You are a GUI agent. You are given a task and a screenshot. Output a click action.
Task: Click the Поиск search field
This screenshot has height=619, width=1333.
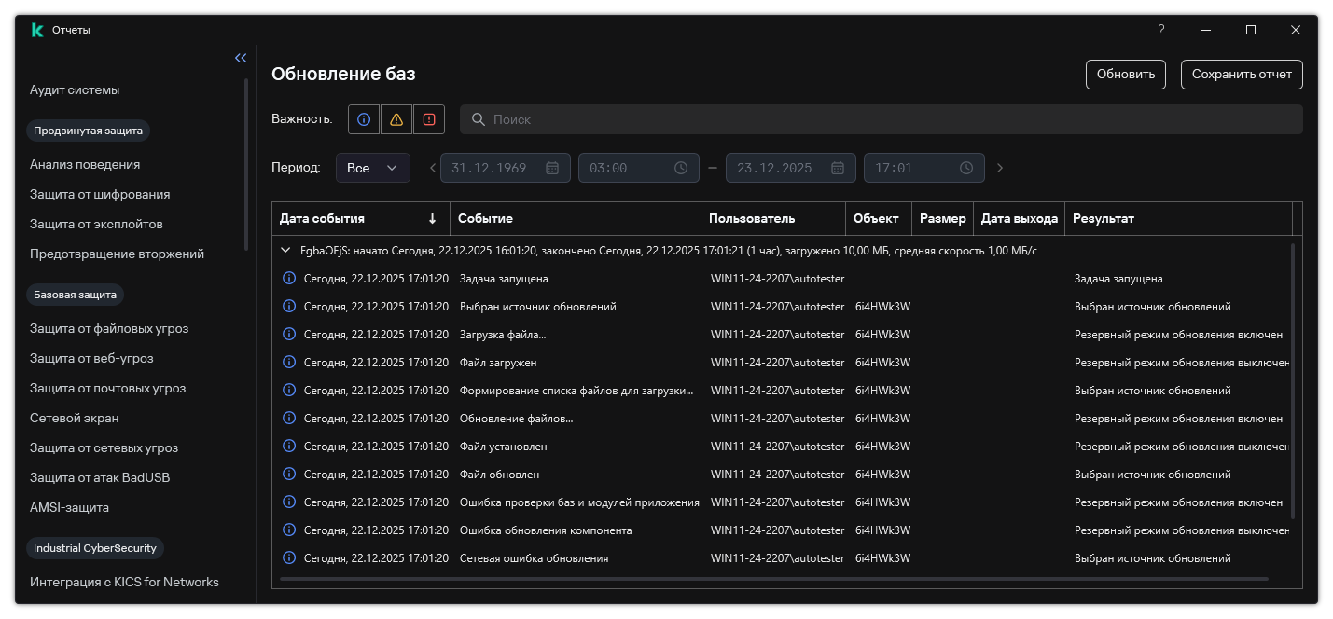882,119
